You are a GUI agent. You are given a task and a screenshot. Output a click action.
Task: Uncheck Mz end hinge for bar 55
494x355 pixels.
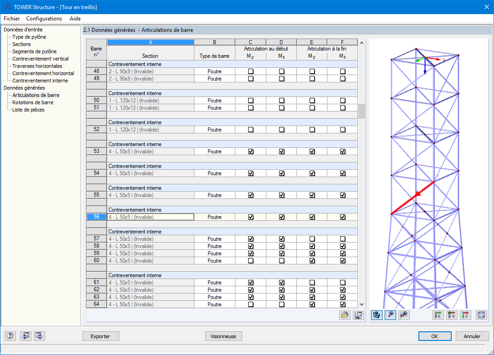click(x=343, y=195)
